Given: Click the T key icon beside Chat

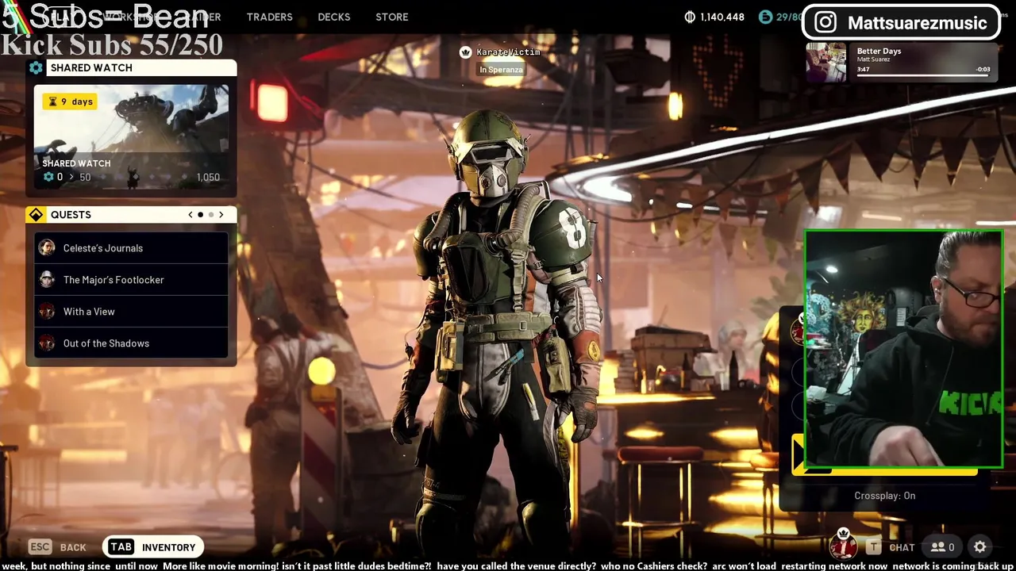Looking at the screenshot, I should click(873, 547).
